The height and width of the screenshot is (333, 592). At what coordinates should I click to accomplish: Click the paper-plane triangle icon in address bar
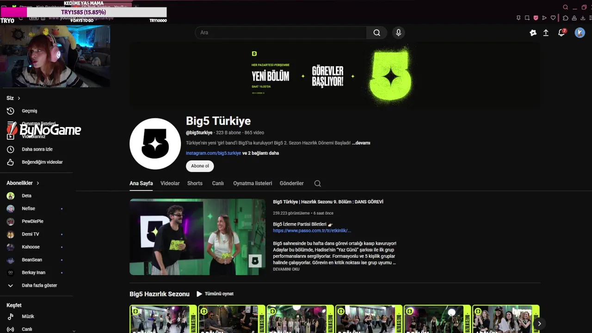pos(544,18)
